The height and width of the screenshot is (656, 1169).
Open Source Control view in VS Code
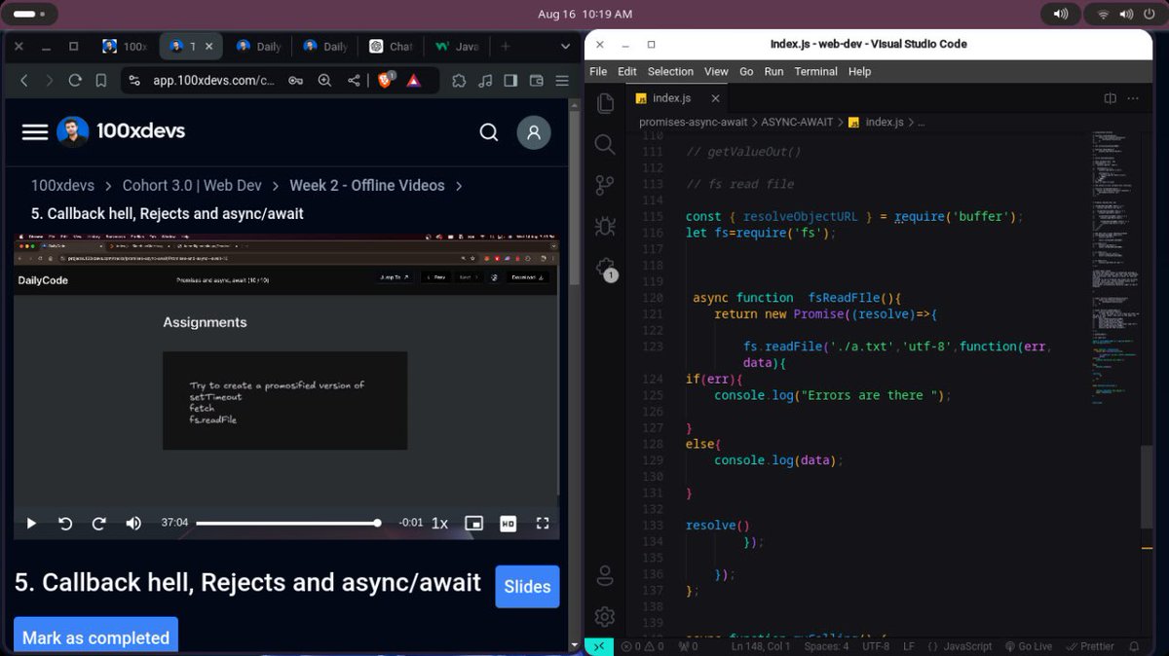pyautogui.click(x=605, y=185)
